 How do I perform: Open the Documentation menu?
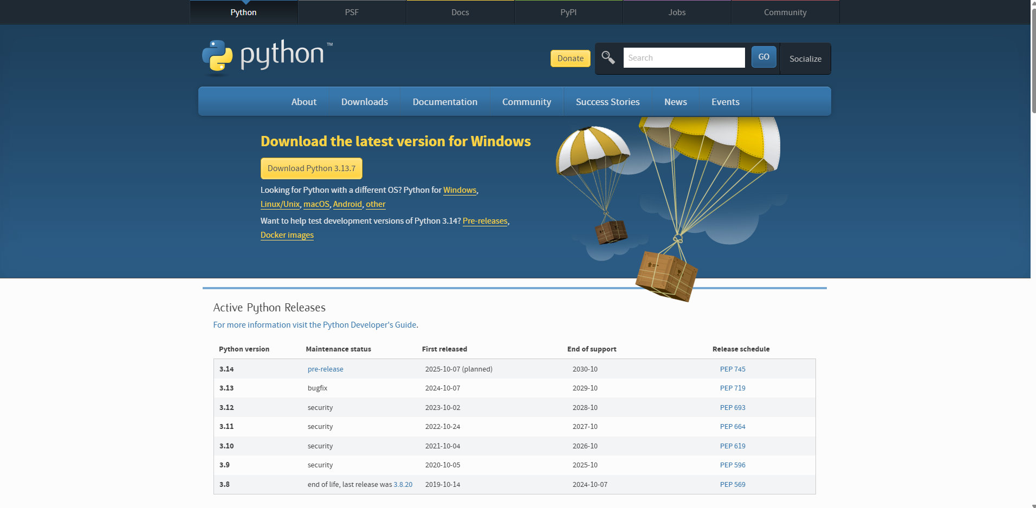pyautogui.click(x=445, y=101)
